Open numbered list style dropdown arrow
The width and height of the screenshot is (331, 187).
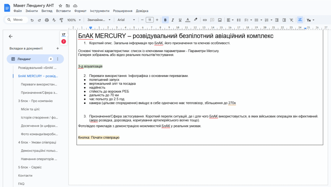click(x=272, y=20)
